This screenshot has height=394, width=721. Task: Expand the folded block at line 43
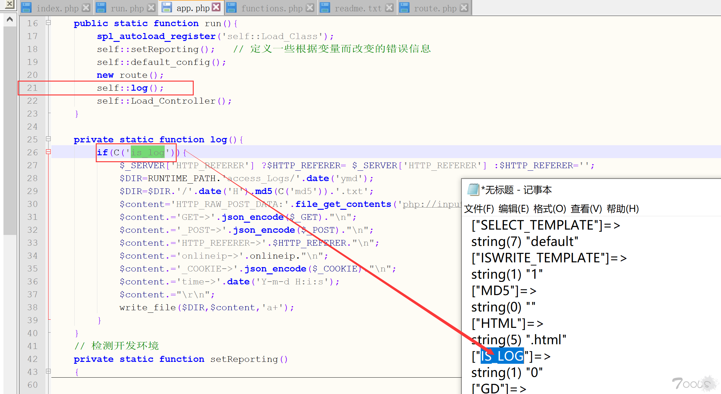pyautogui.click(x=48, y=371)
